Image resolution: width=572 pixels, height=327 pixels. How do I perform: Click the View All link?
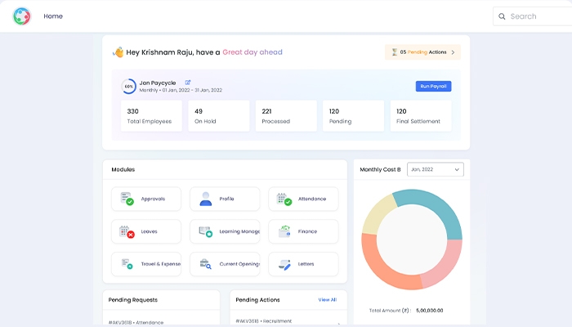[x=327, y=300]
